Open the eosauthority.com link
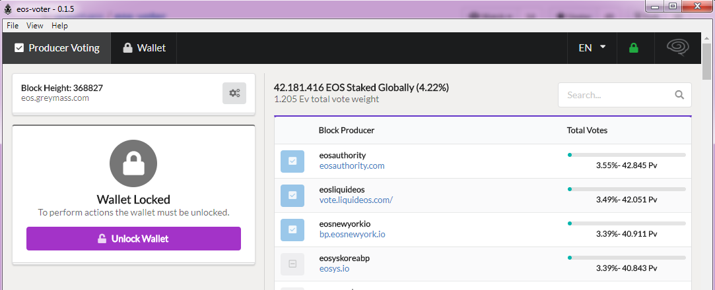This screenshot has height=290, width=715. tap(352, 165)
